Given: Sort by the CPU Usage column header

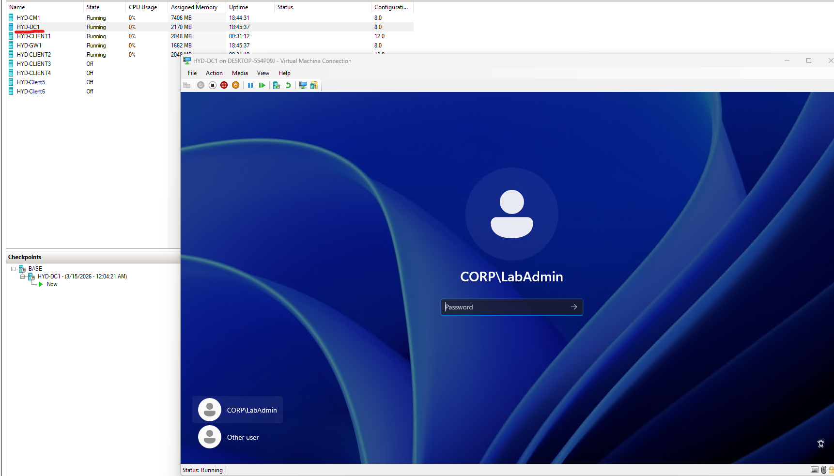Looking at the screenshot, I should 147,7.
